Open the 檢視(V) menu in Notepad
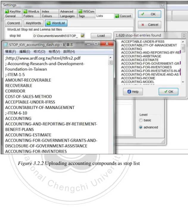The image size is (188, 210). 54,52
